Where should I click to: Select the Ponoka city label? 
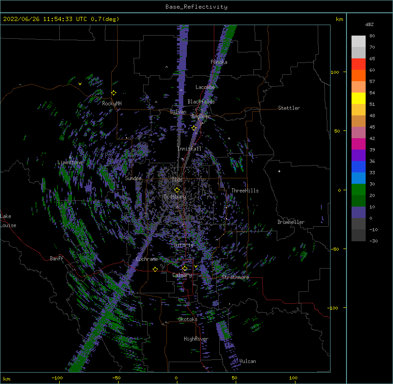click(x=219, y=62)
